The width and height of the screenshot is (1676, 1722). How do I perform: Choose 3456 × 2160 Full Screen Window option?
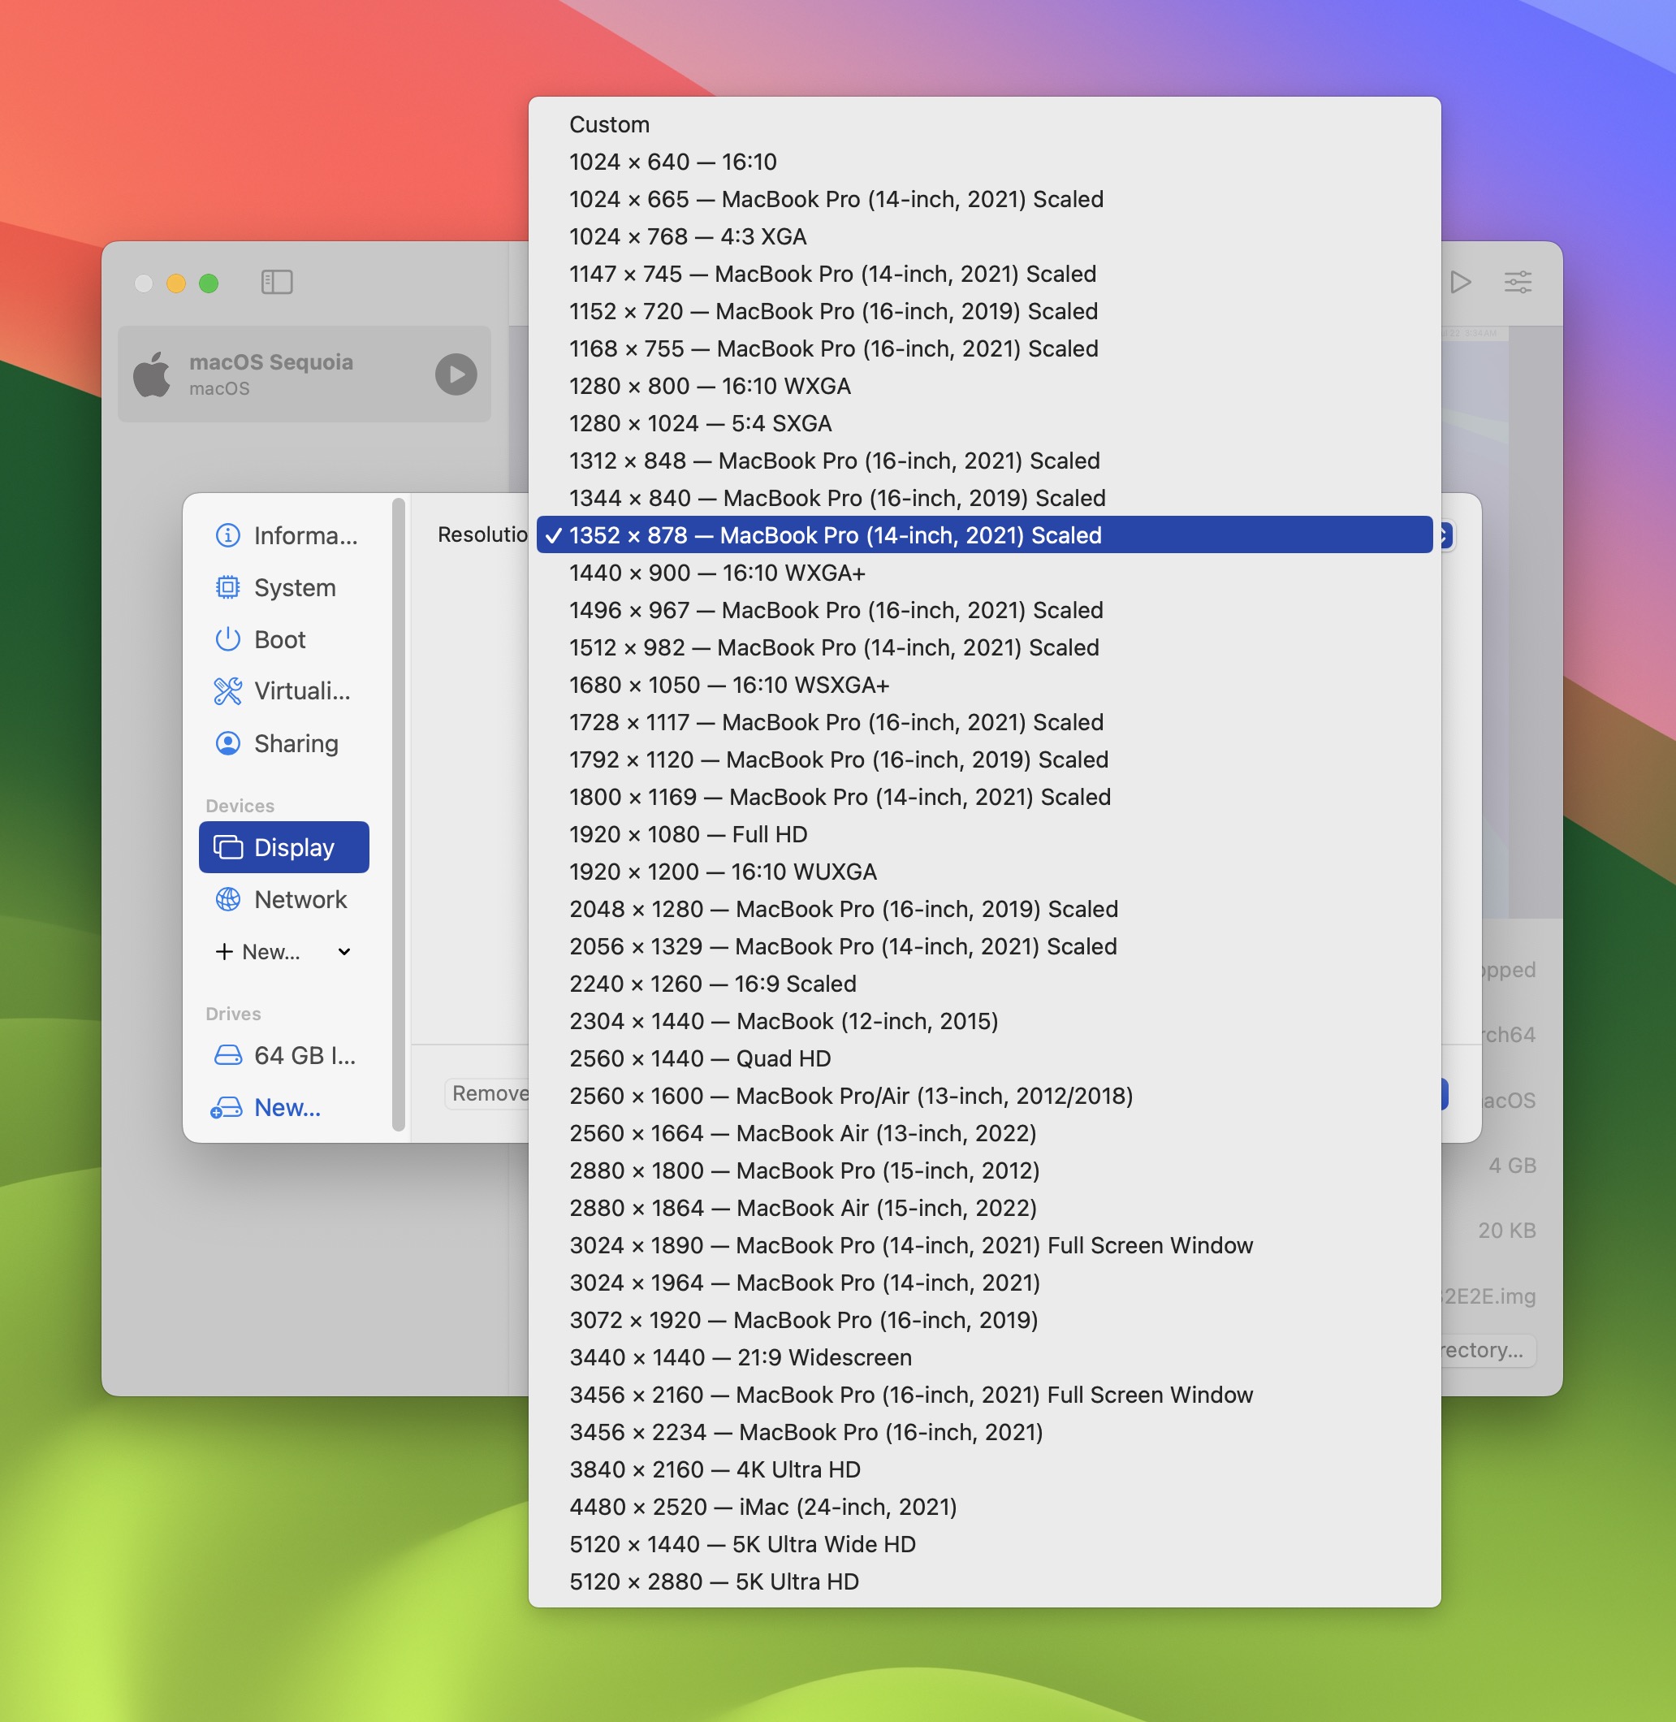(x=984, y=1395)
